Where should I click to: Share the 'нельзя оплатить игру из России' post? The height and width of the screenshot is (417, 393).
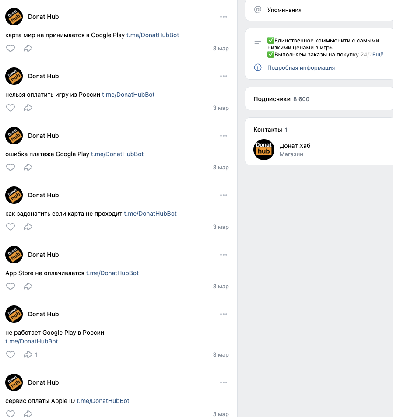coord(28,108)
